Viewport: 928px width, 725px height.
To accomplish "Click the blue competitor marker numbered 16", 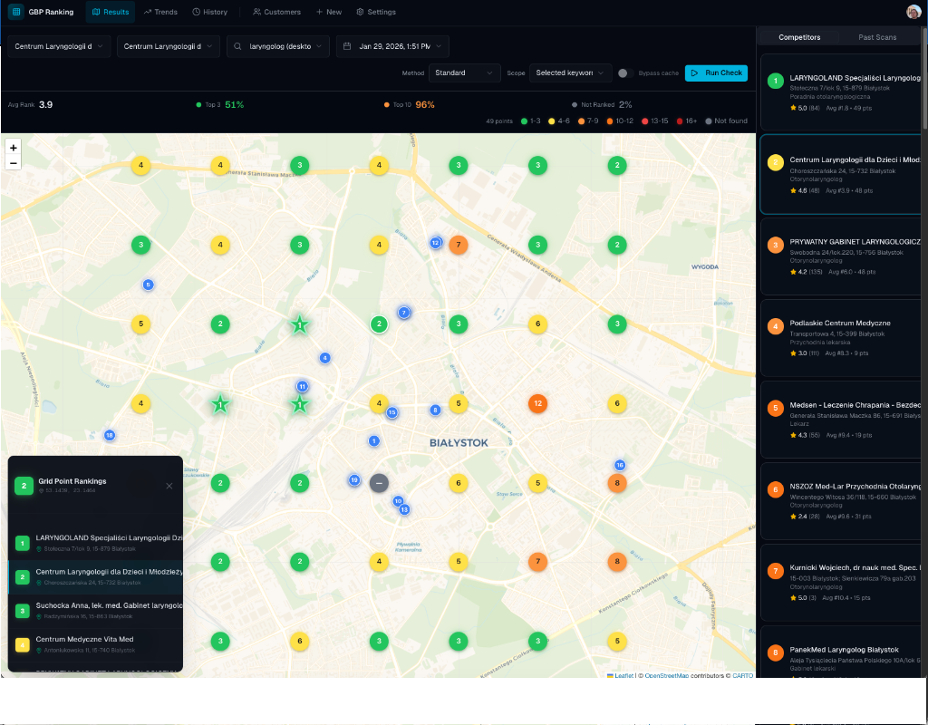I will tap(620, 465).
